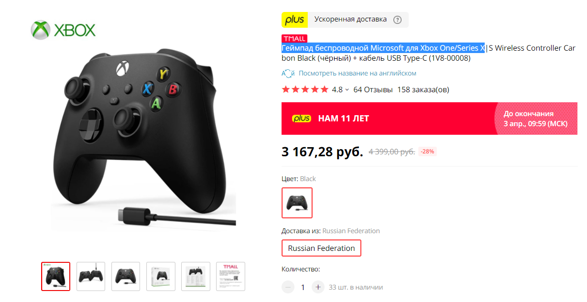Open the 'Посмотреть название на английском' link
This screenshot has height=302, width=587.
tap(358, 73)
